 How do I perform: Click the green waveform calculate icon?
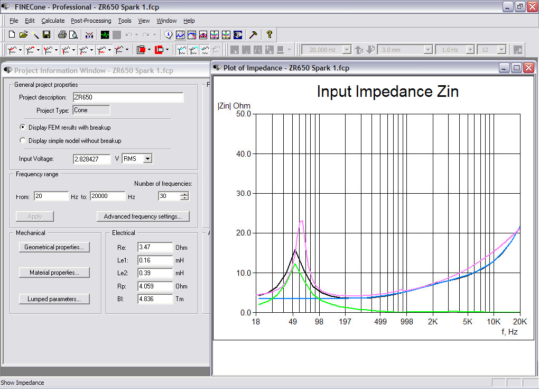click(105, 34)
